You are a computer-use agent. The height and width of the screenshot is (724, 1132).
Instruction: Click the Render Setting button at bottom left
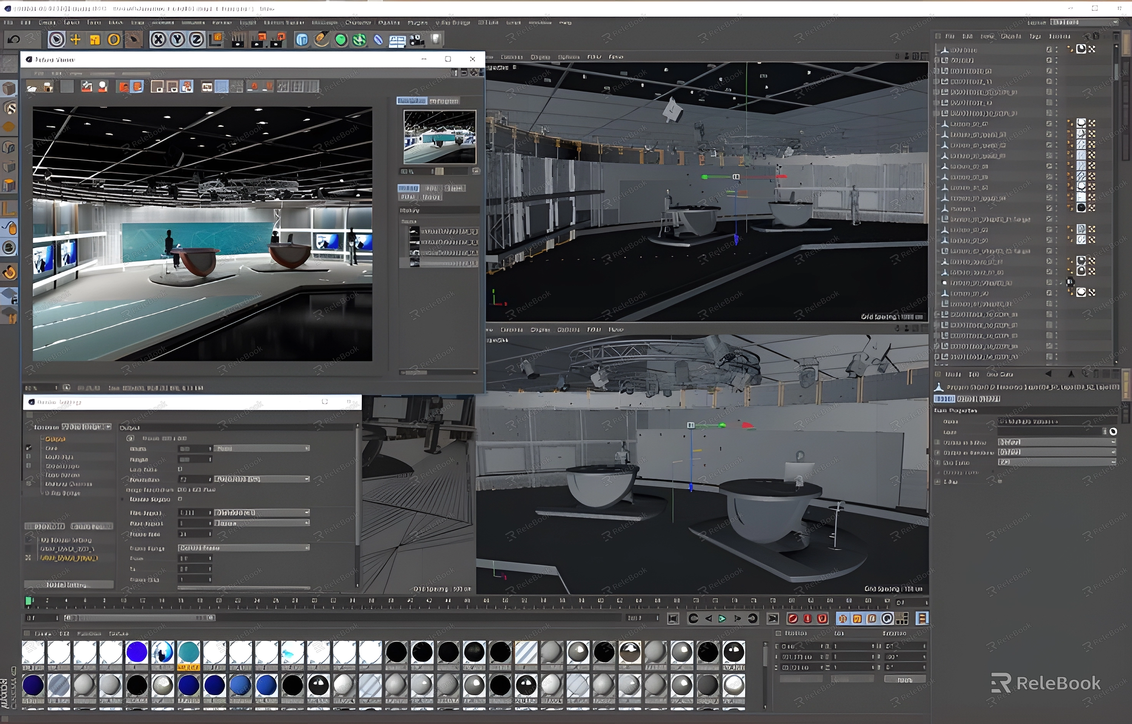pos(69,585)
